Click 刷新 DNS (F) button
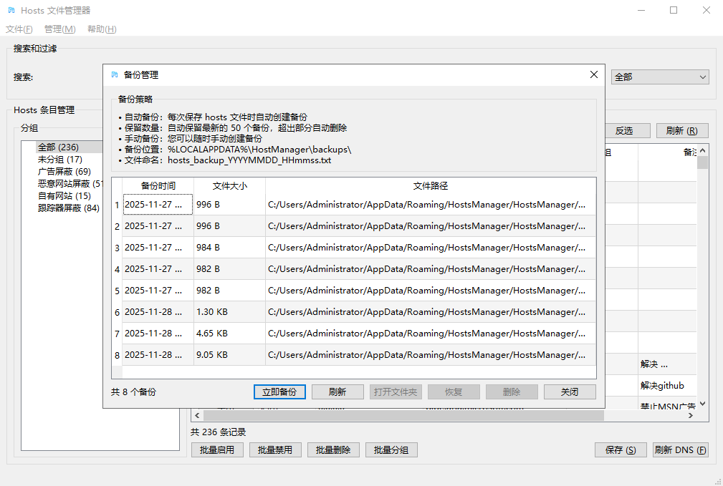The height and width of the screenshot is (486, 723). click(680, 450)
